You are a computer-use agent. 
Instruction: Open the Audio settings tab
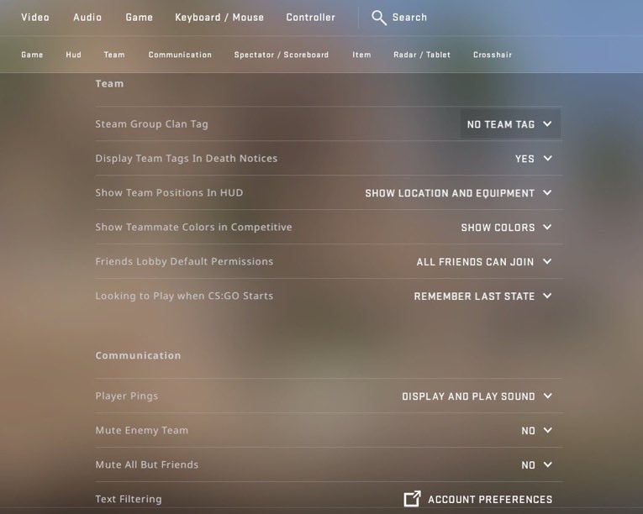pos(87,17)
